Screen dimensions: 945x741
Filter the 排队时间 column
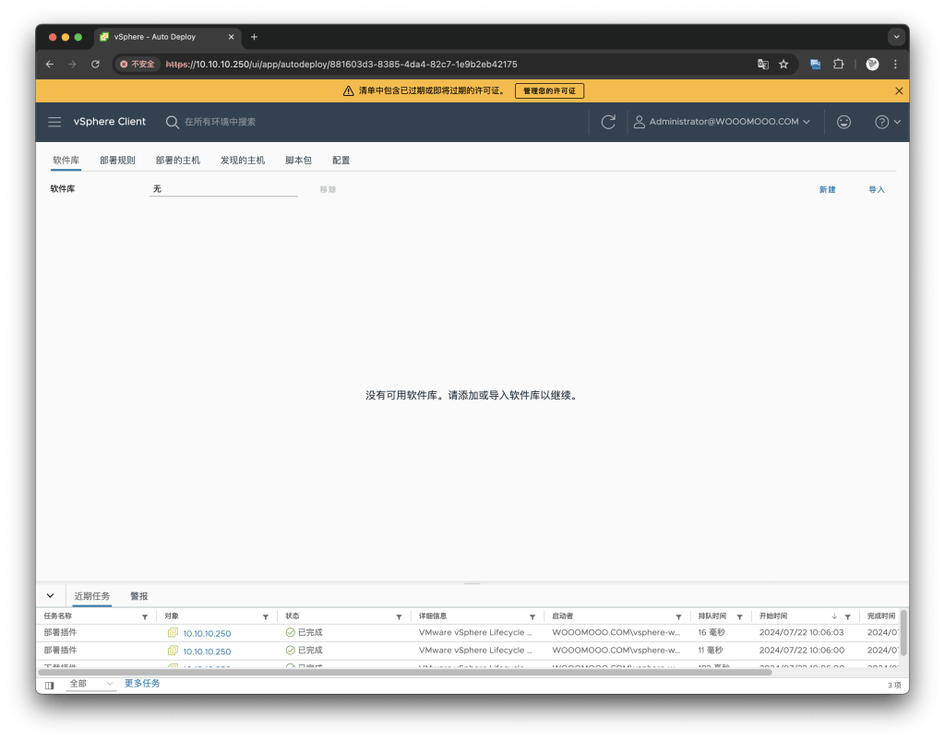[x=739, y=617]
